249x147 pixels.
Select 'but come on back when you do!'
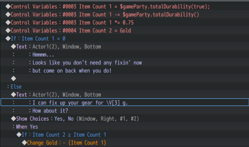[124, 70]
